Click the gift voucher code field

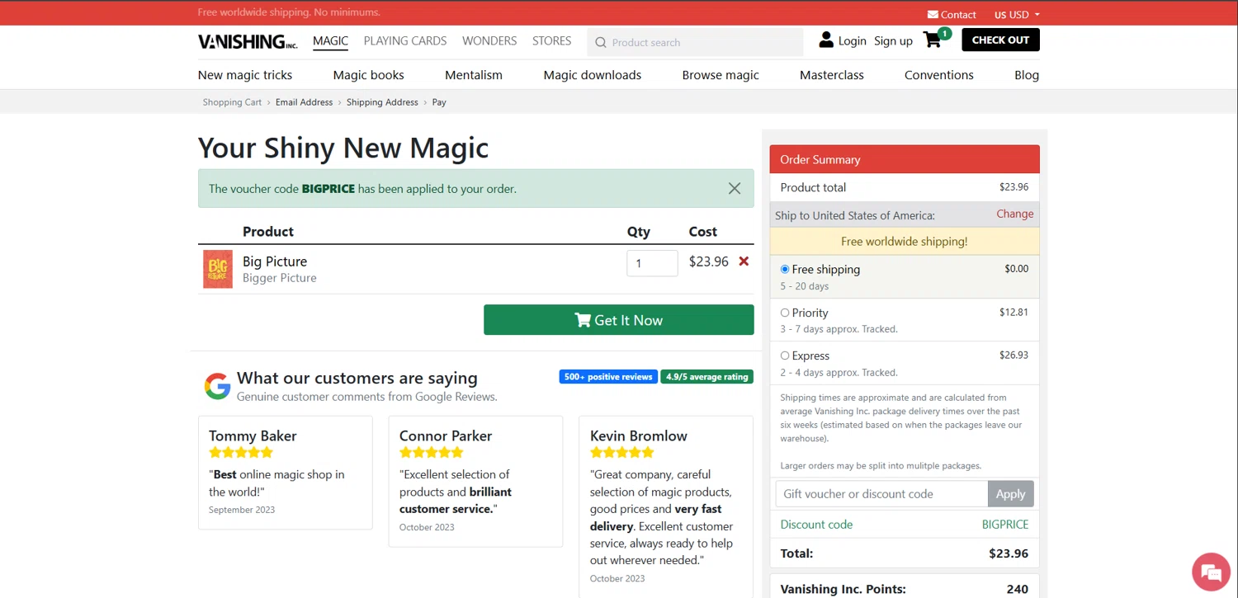coord(881,493)
